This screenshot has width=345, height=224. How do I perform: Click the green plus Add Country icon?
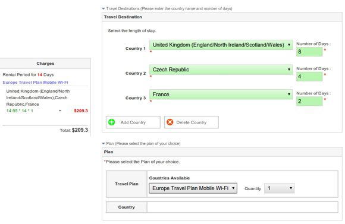click(112, 122)
